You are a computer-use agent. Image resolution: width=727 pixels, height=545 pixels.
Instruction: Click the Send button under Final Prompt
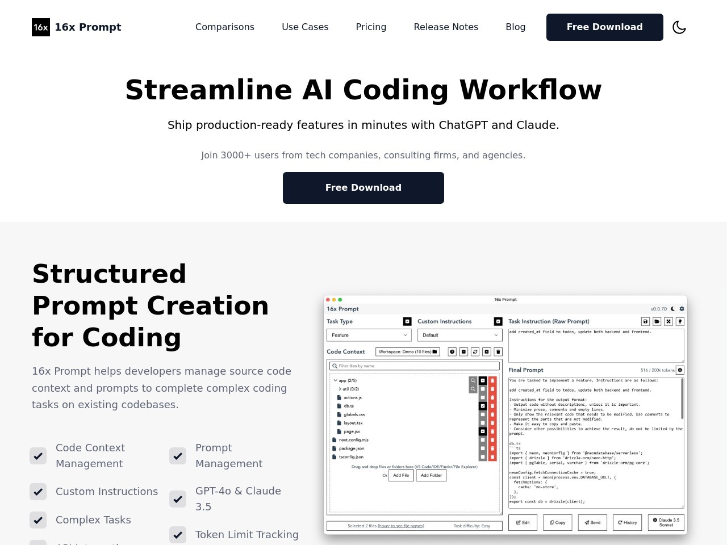point(592,522)
